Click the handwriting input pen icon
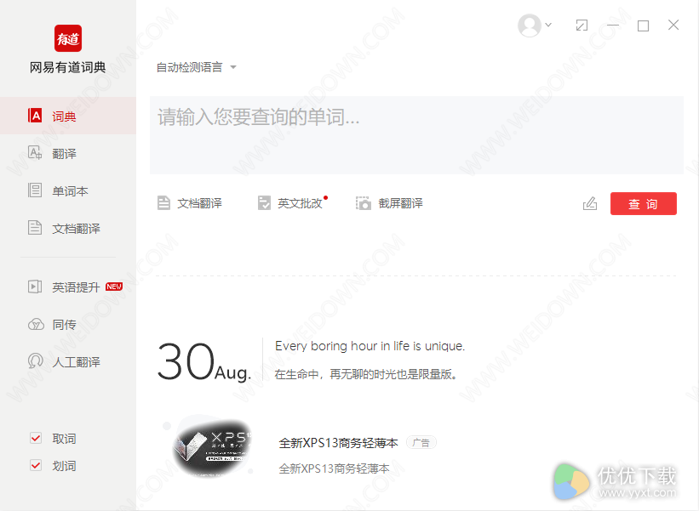This screenshot has width=699, height=511. (x=590, y=203)
